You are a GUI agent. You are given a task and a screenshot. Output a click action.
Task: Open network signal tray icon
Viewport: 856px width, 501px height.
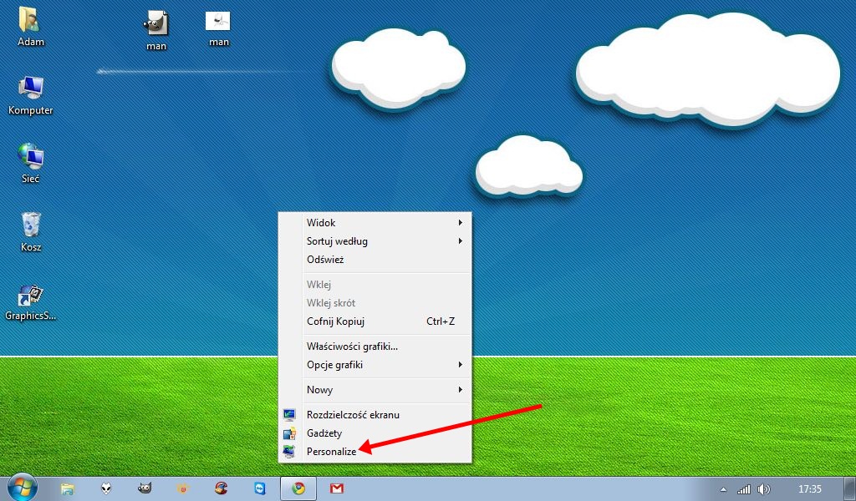click(x=743, y=489)
